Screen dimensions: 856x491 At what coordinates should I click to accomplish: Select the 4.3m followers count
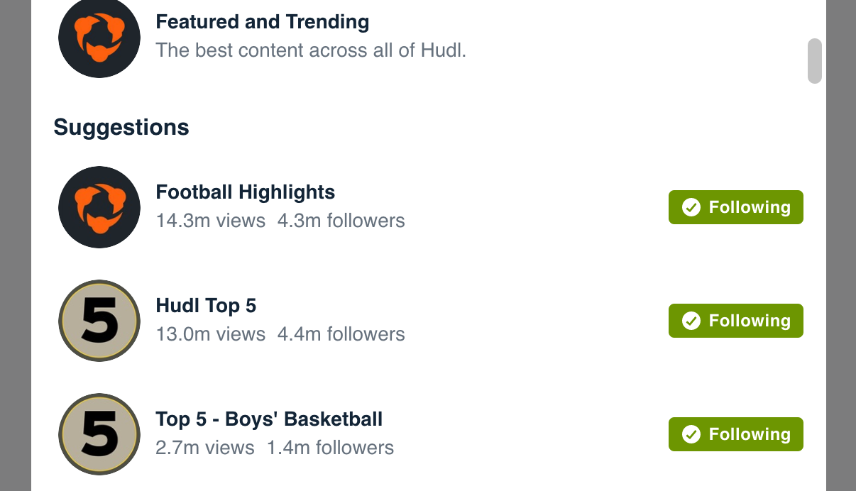(x=341, y=221)
